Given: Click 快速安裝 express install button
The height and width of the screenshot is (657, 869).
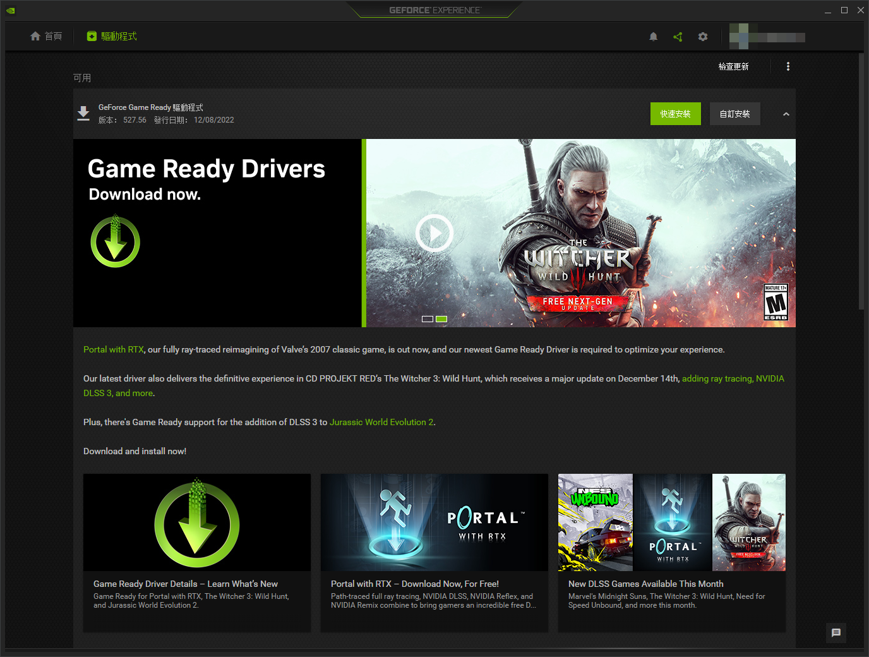Looking at the screenshot, I should coord(676,114).
